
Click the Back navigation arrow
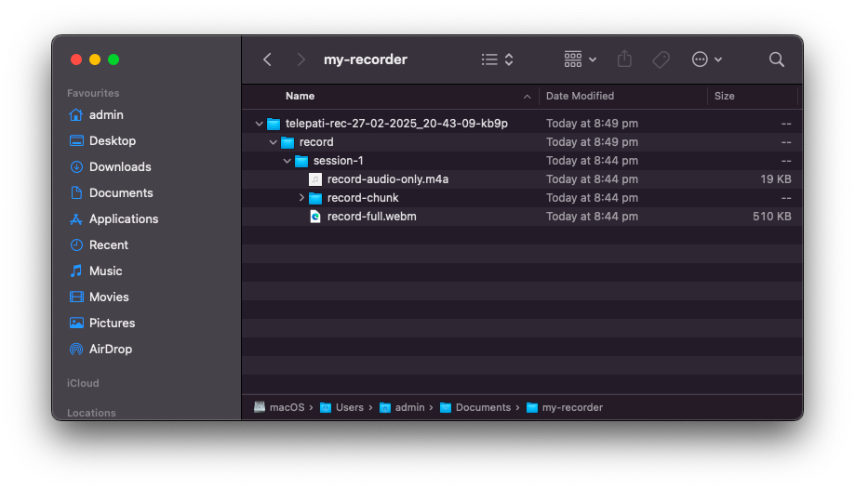268,59
